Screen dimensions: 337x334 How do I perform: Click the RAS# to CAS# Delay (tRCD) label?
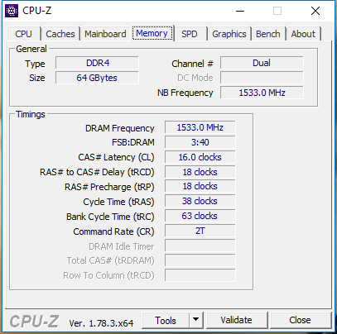(x=97, y=172)
